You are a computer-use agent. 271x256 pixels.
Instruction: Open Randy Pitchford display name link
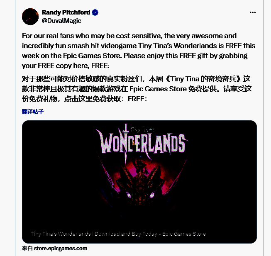66,13
